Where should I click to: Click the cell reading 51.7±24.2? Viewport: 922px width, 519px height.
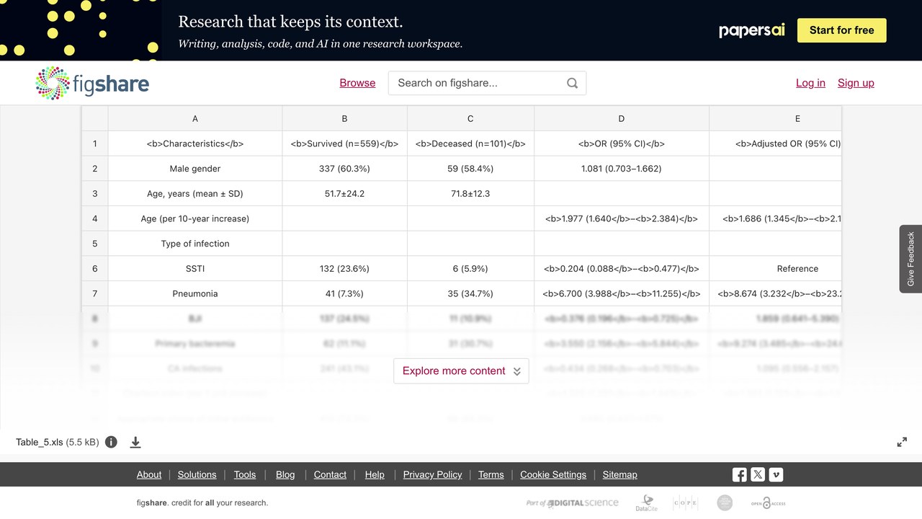coord(345,193)
